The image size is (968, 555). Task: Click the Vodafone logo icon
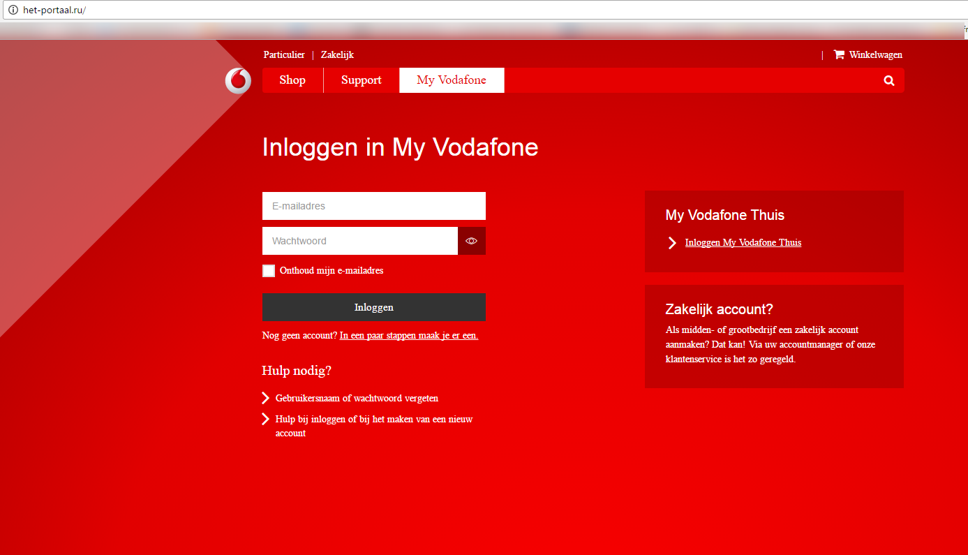[x=238, y=81]
